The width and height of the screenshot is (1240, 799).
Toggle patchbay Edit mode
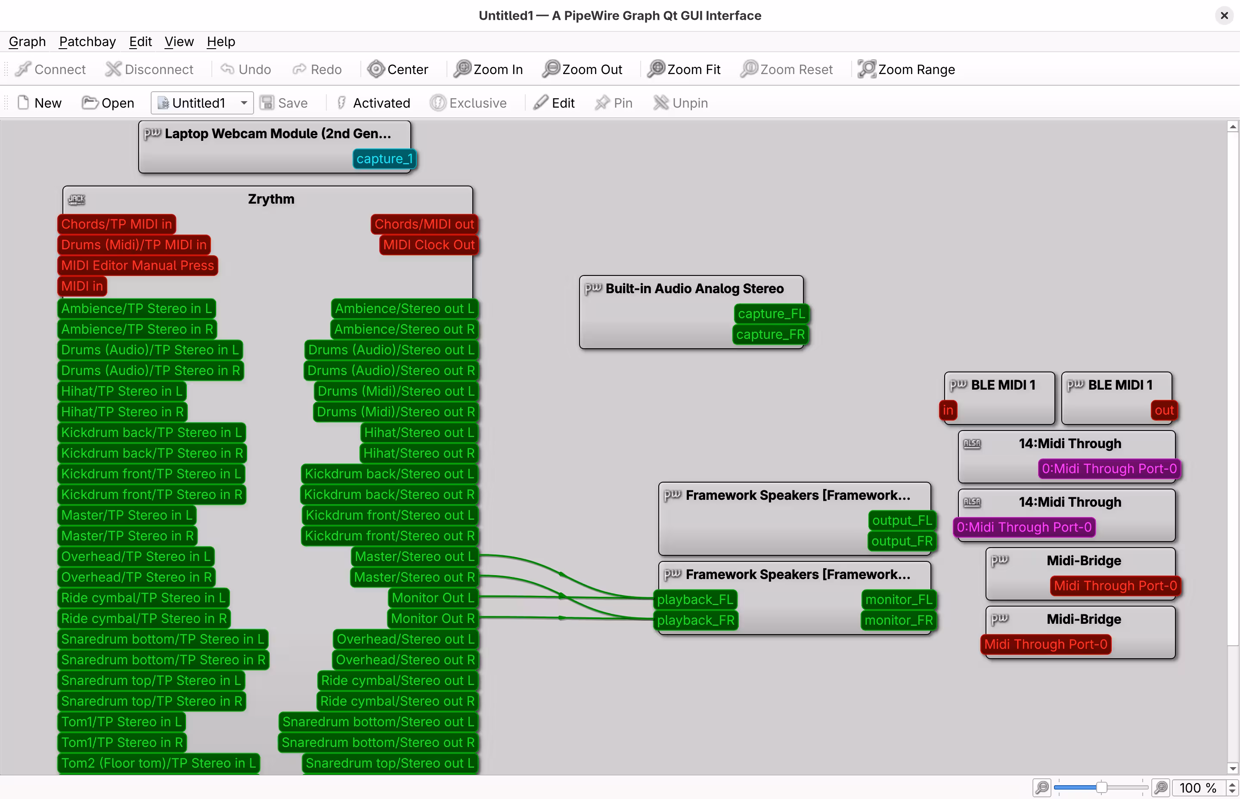554,103
